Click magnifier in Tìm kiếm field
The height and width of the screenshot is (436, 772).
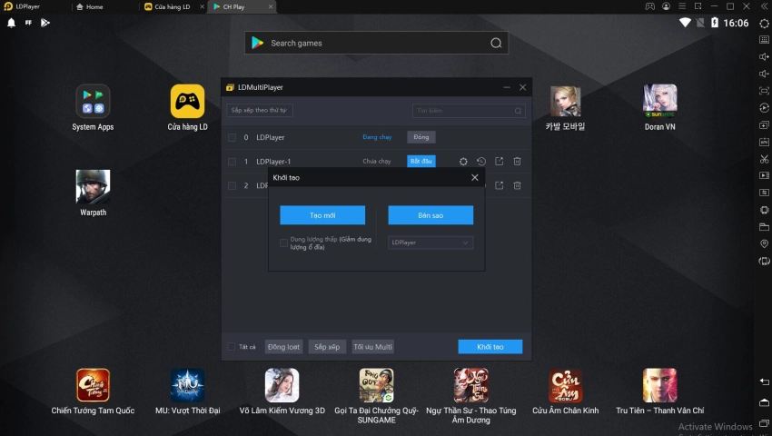[x=518, y=111]
